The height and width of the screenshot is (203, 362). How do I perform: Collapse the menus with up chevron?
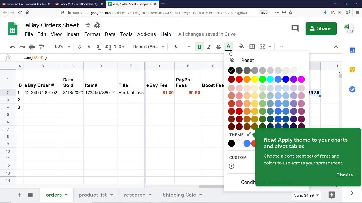336,47
